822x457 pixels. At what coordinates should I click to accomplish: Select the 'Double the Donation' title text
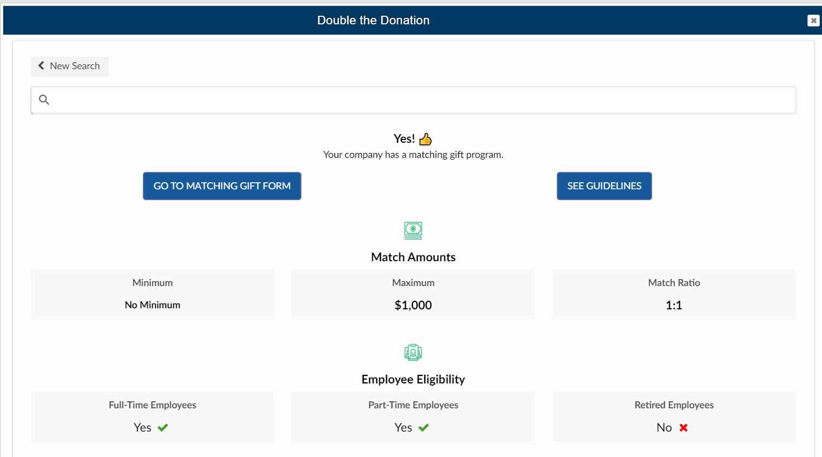tap(373, 21)
